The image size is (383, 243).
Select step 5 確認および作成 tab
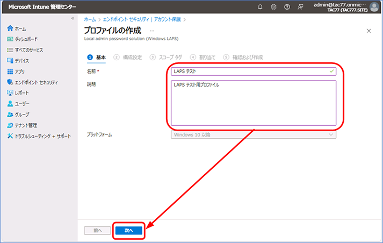243,57
